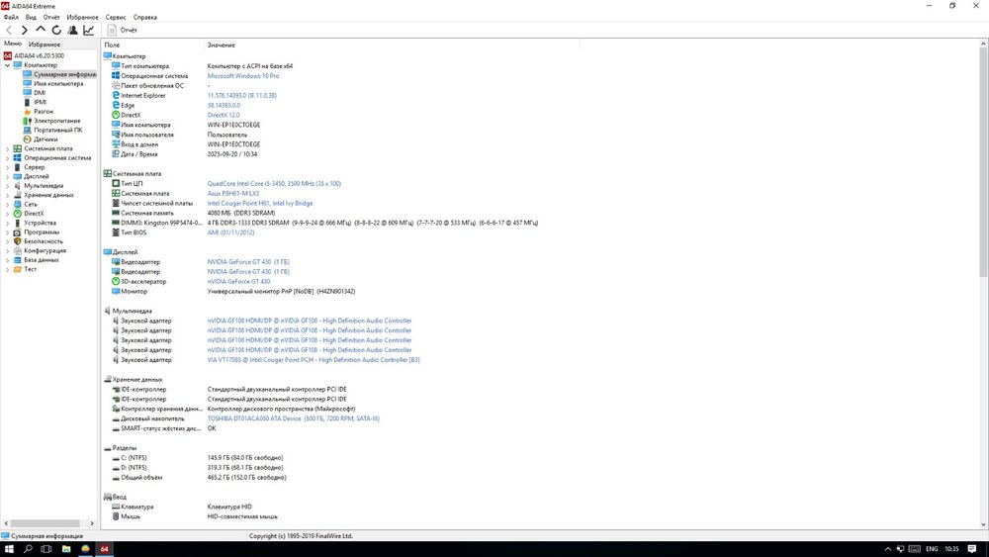The width and height of the screenshot is (989, 557).
Task: Open File Explorer from the taskbar
Action: (65, 549)
